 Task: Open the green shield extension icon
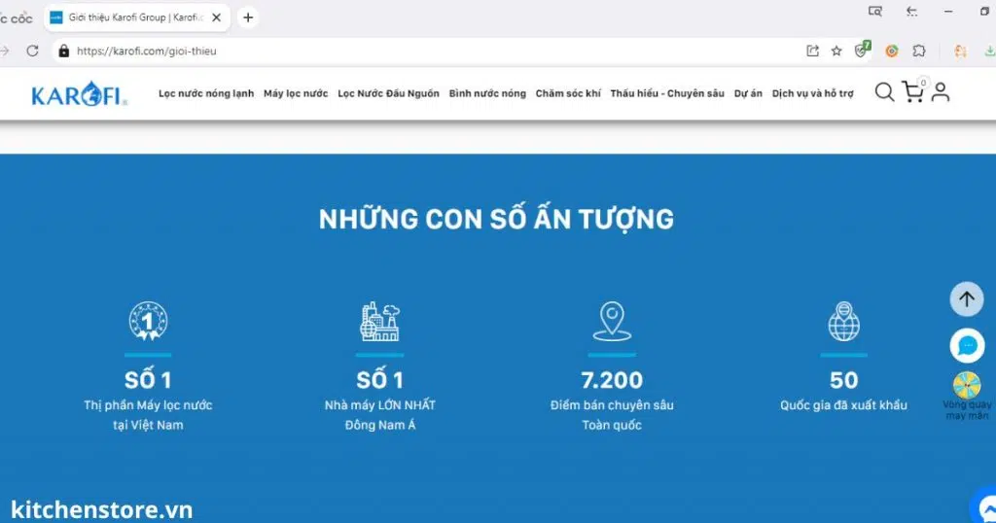click(x=862, y=50)
